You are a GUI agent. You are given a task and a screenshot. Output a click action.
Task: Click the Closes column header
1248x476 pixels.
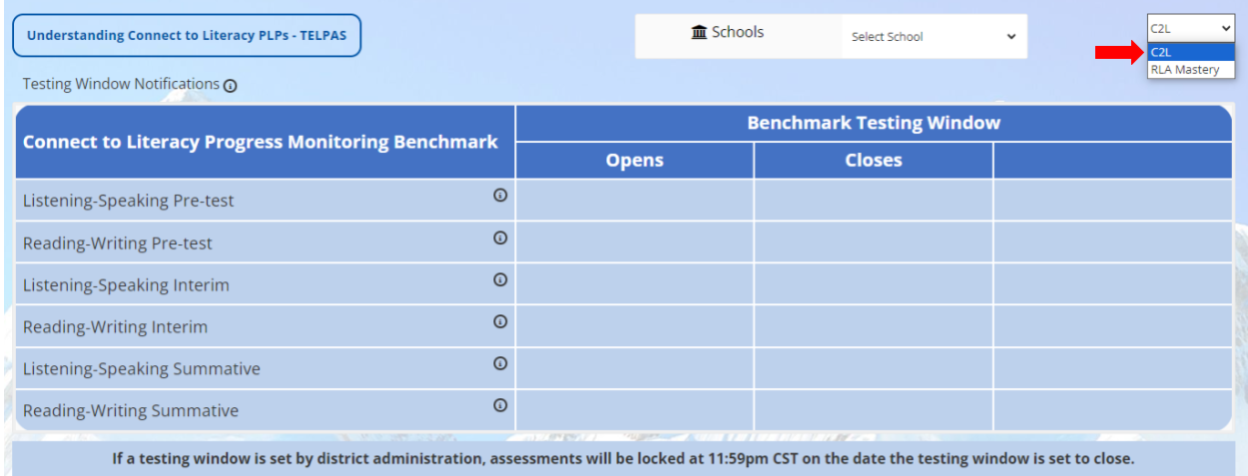(x=874, y=160)
